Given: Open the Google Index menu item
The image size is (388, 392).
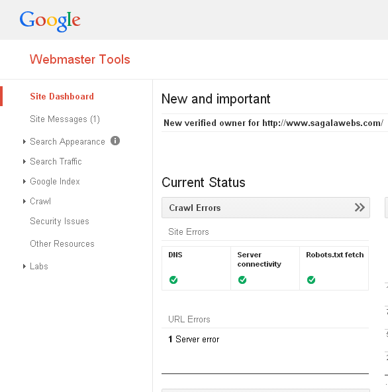Looking at the screenshot, I should tap(55, 182).
